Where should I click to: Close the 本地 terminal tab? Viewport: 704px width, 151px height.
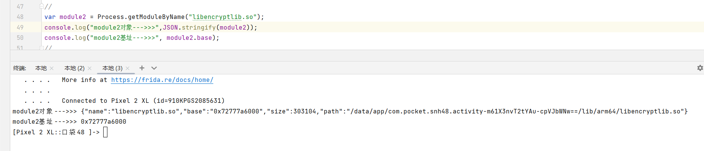point(52,68)
